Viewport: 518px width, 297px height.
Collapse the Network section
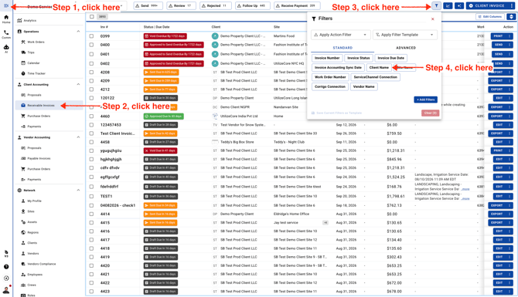78,191
